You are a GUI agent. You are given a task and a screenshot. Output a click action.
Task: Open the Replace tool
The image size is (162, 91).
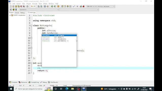click(41, 6)
